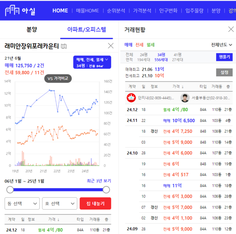236x234 pixels.
Task: Select 전체 면적 option
Action: (x=129, y=57)
